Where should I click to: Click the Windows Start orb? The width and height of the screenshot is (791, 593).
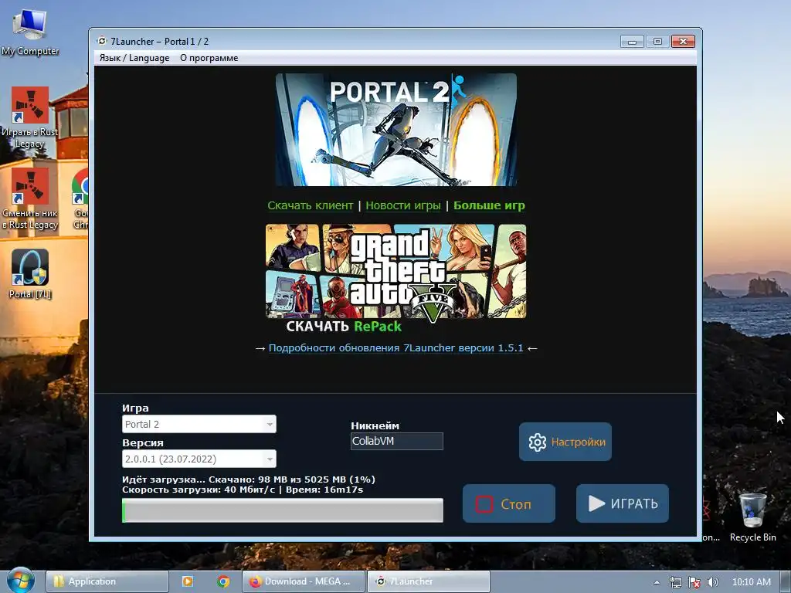[21, 581]
